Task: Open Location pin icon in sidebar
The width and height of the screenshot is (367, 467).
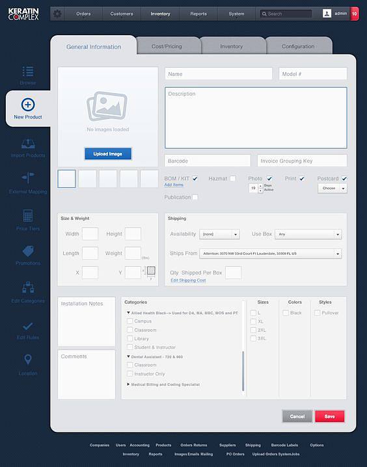Action: click(28, 360)
